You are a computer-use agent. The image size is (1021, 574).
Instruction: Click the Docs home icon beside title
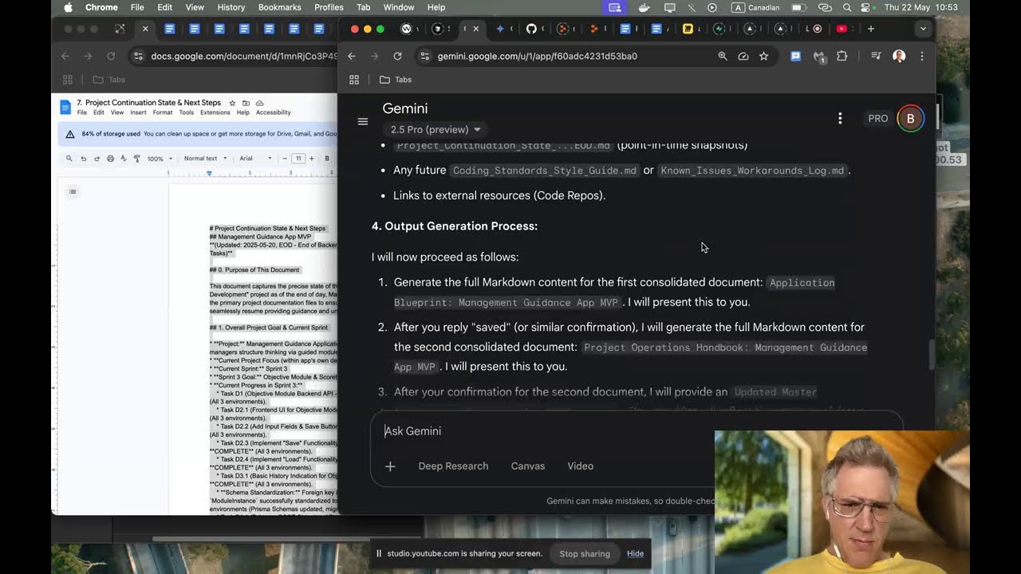point(65,107)
